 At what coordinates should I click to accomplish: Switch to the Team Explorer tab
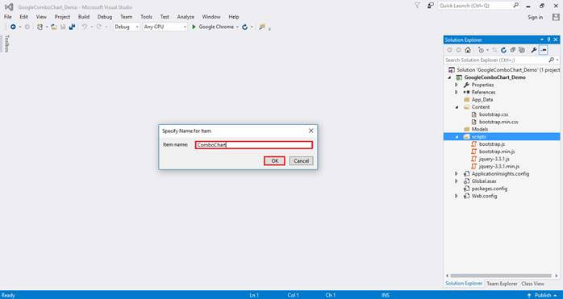pos(502,284)
